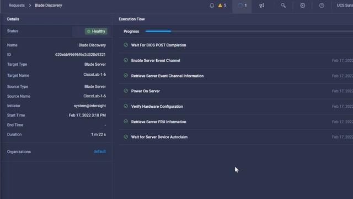Viewport: 353px width, 199px height.
Task: Click check icon for Retrieve Server FRU Information
Action: 126,122
